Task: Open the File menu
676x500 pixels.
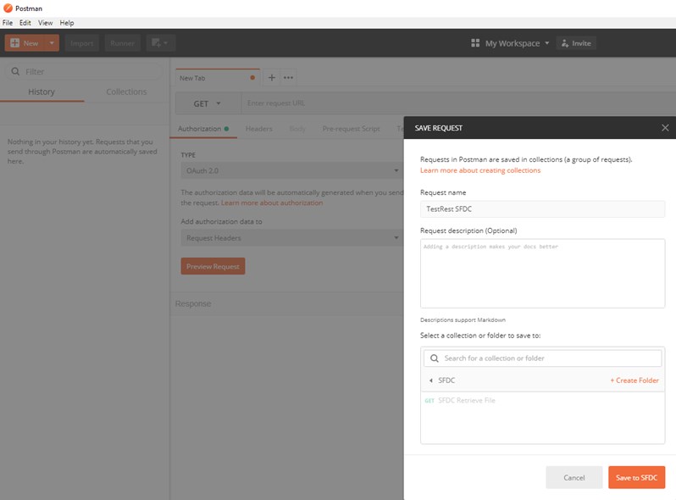Action: coord(8,23)
